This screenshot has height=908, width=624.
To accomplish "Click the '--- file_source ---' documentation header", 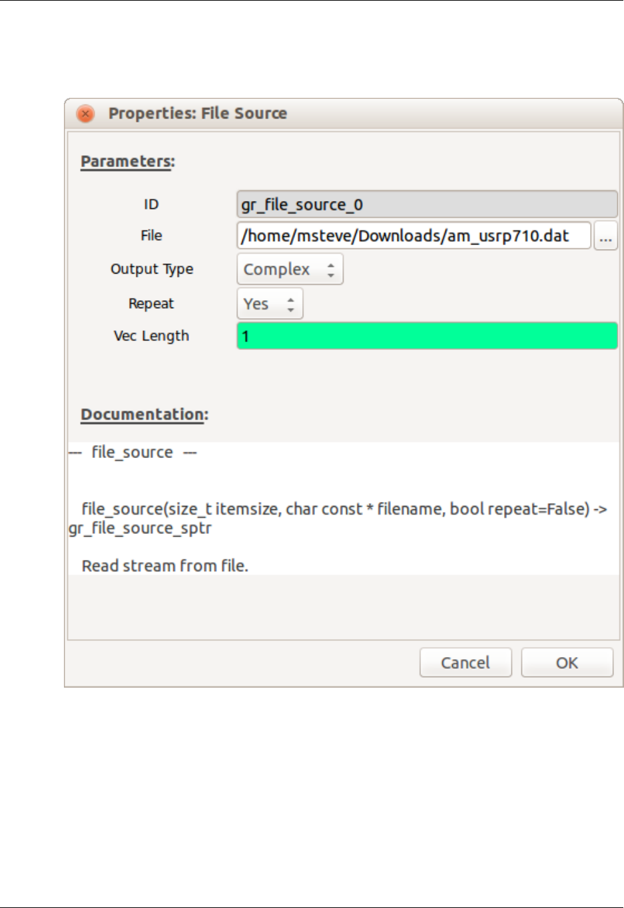I will 133,453.
